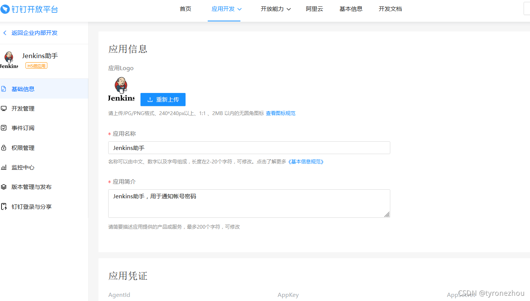
Task: Click the 开发管理 monitor icon
Action: 4,108
